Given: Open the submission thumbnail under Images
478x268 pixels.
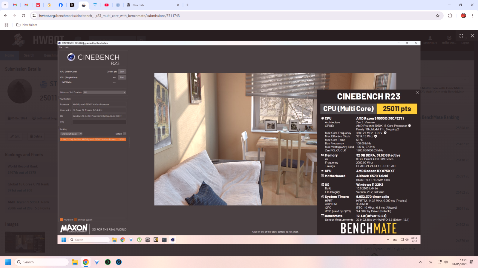Looking at the screenshot, I should coord(25,242).
